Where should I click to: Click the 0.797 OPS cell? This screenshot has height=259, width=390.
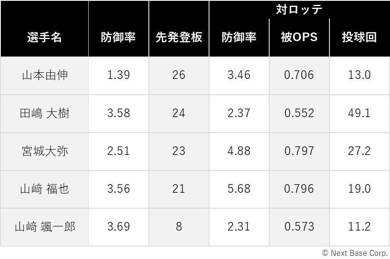pos(299,151)
